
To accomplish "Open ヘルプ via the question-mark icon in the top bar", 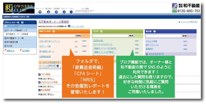I will 71,12.
